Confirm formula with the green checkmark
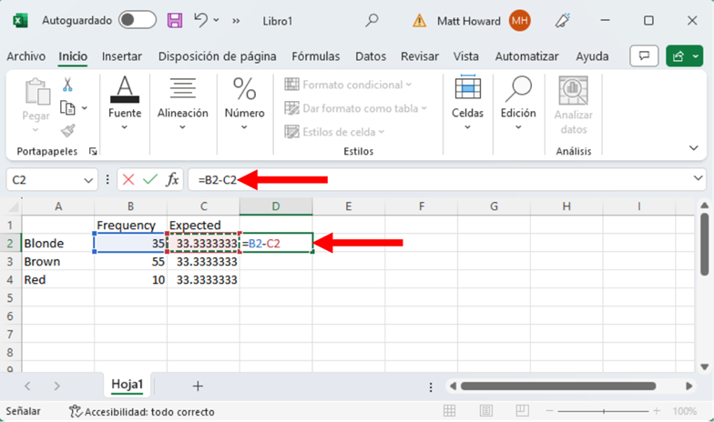The image size is (714, 422). [x=150, y=180]
